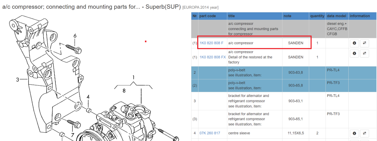Click replacement arrows icon for 07K 260 817
377x141 pixels.
[x=364, y=133]
